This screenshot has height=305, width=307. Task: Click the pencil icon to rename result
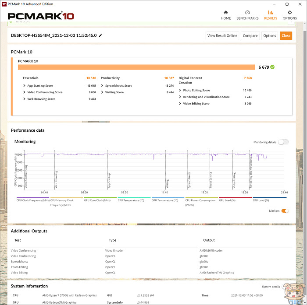coord(100,35)
